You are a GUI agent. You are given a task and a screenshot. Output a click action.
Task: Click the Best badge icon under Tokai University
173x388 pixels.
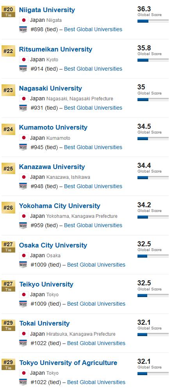[x=23, y=343]
